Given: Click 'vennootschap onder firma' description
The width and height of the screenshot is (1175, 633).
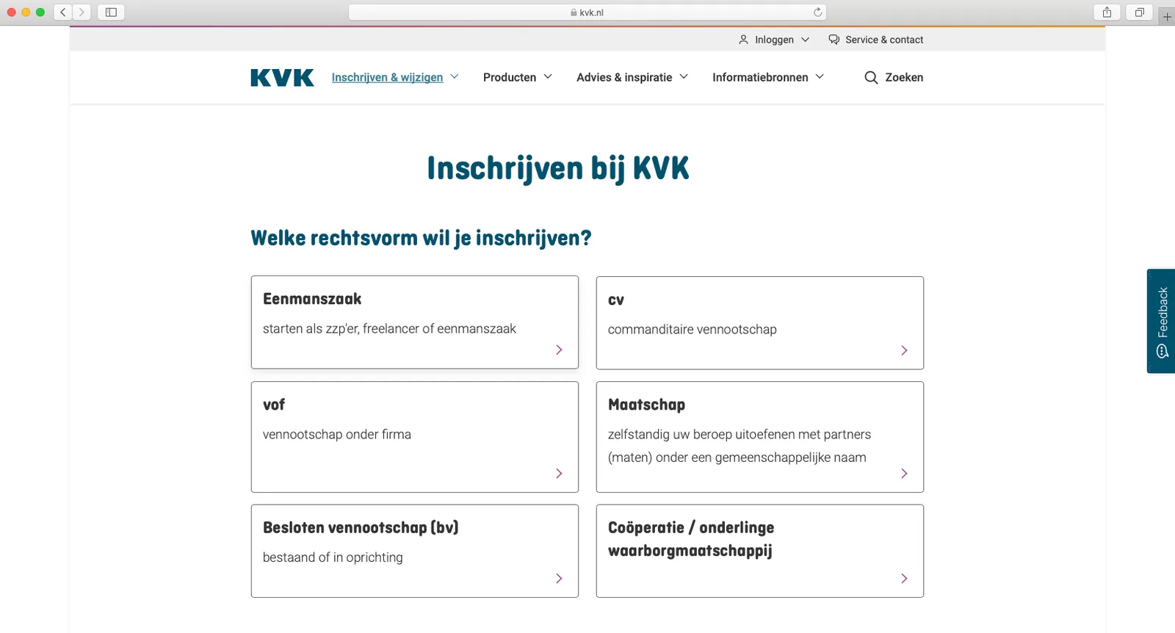Looking at the screenshot, I should point(337,434).
